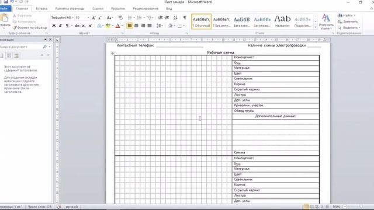Align text to the left
Screen dimensions: 374x210
[x=130, y=26]
